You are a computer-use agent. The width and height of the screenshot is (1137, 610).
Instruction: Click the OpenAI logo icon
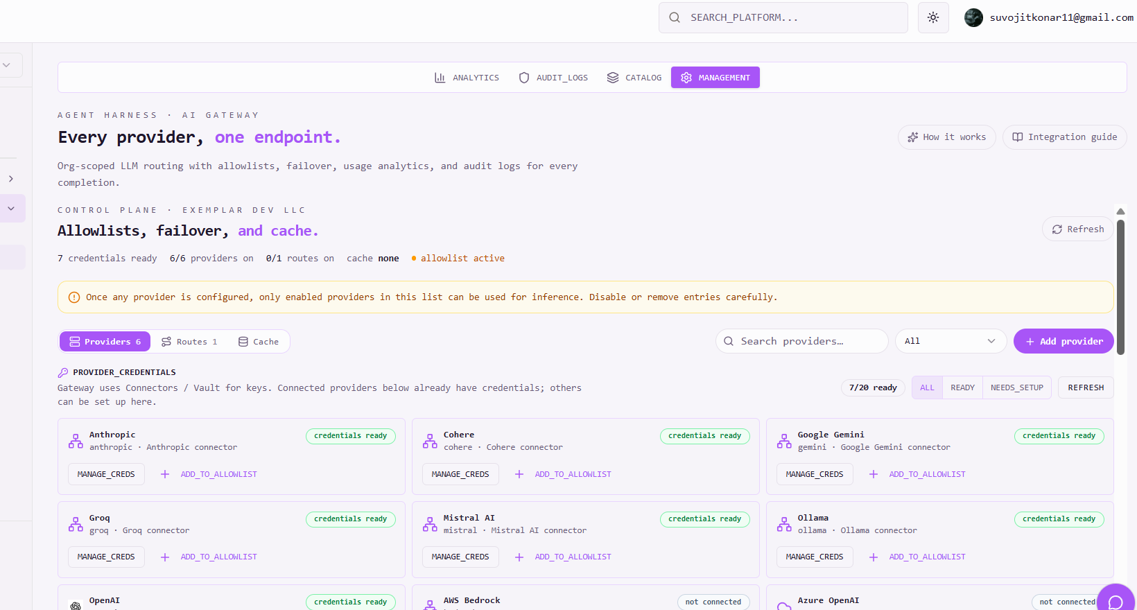pyautogui.click(x=76, y=605)
